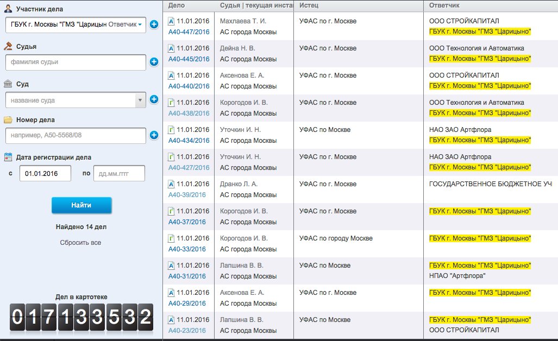This screenshot has height=341, width=558.
Task: Click the calendar icon beside Дата регистрации дела
Action: pos(8,157)
